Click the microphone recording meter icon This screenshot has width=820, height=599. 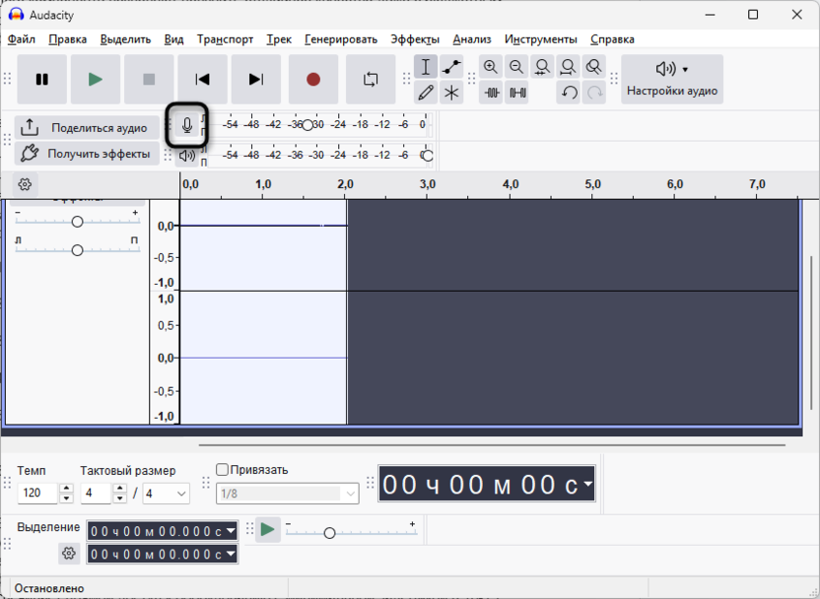click(x=187, y=126)
